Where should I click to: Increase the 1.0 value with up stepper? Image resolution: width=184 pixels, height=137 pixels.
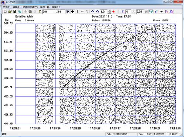(x=109, y=11)
